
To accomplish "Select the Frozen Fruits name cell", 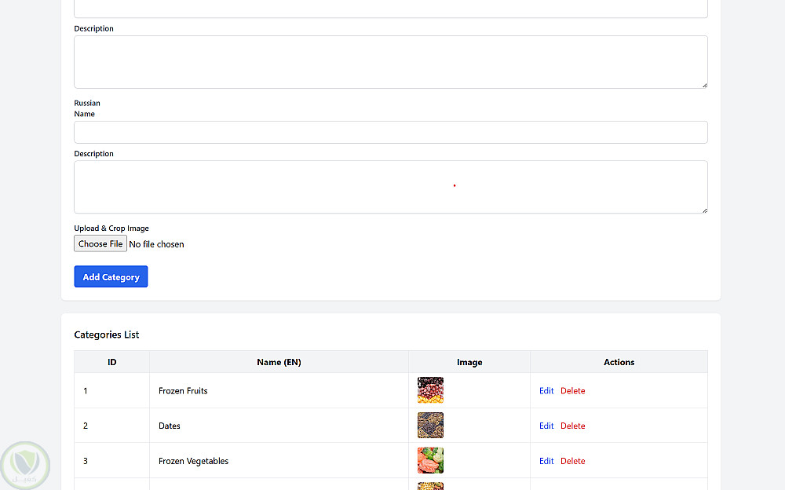I will point(279,391).
